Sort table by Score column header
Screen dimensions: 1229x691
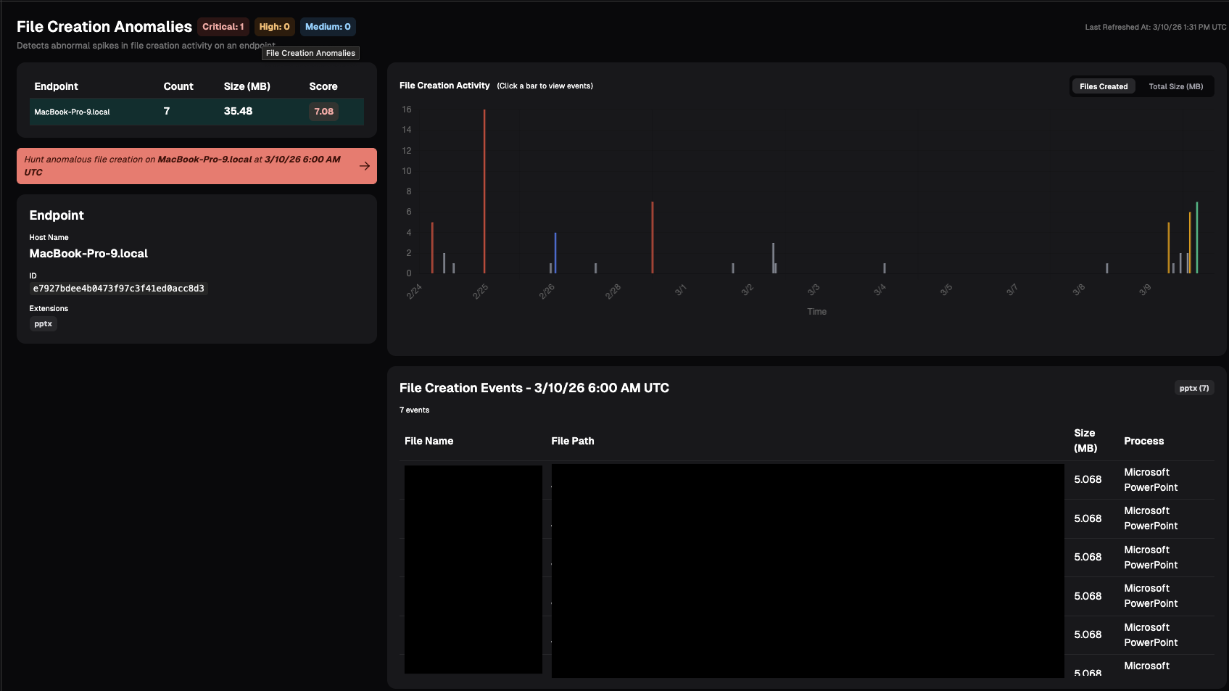coord(323,86)
